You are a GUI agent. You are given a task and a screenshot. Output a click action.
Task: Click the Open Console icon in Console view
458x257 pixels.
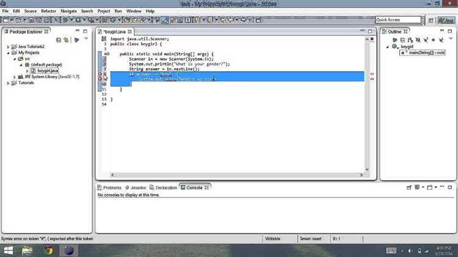430,187
